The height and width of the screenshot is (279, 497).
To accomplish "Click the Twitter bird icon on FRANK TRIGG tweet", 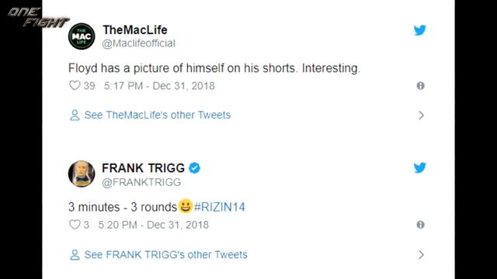I will click(419, 167).
